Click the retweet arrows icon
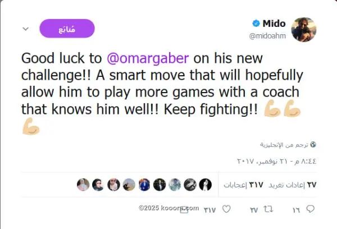The height and width of the screenshot is (229, 337). pos(268,209)
